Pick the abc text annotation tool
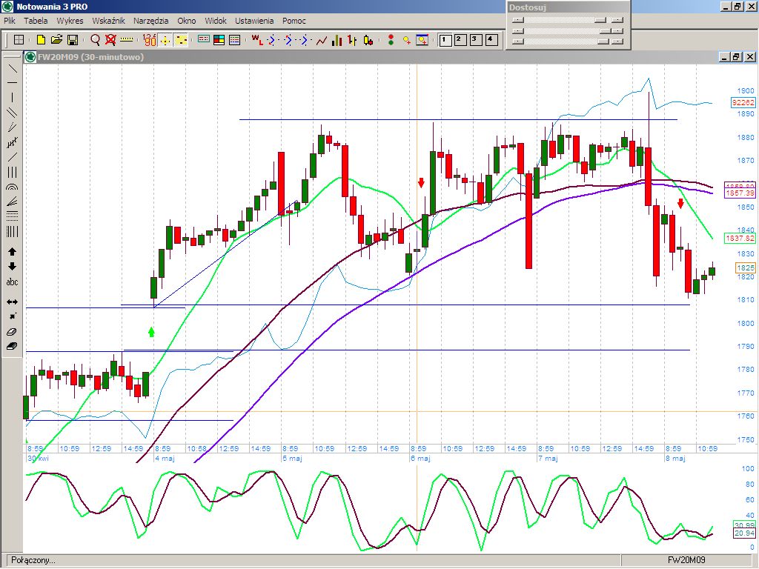759x569 pixels. (12, 282)
